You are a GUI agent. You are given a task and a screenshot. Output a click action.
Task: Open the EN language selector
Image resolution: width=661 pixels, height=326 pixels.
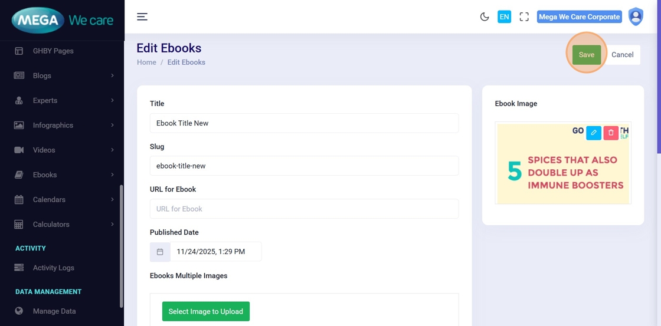click(504, 17)
